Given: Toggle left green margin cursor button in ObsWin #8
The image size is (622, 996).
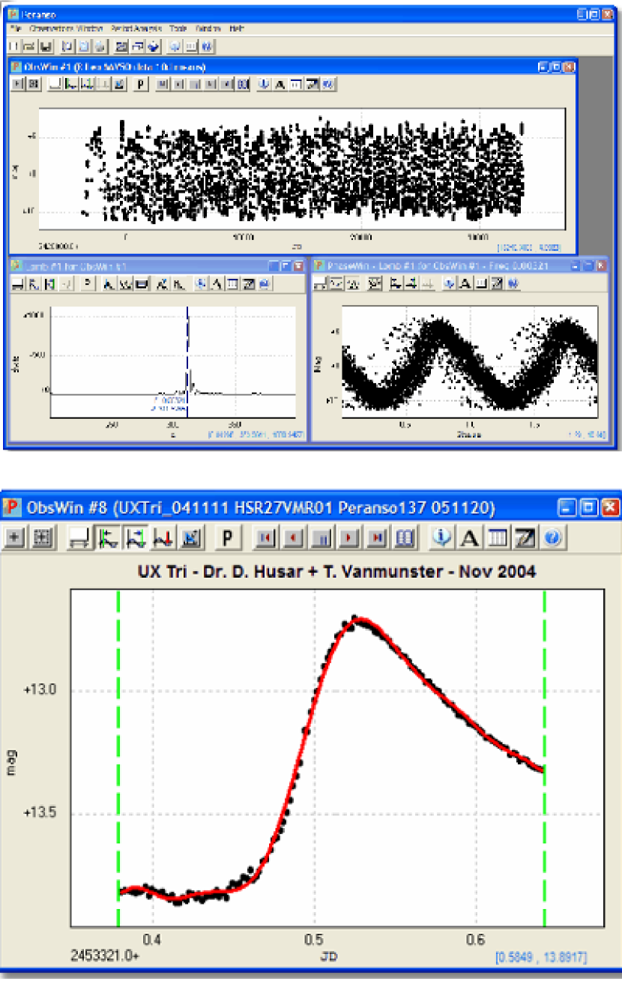Looking at the screenshot, I should (106, 537).
